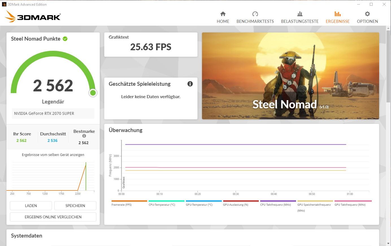391x246 pixels.
Task: Click the Steel Nomad Punkte heading
Action: [x=36, y=39]
